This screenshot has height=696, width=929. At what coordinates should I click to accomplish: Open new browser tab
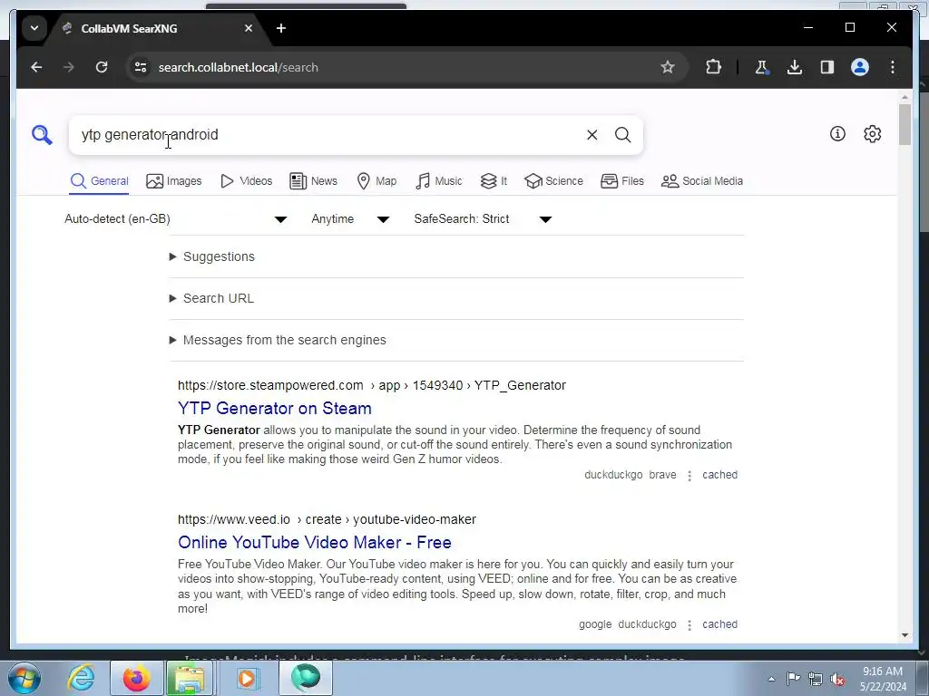(x=281, y=28)
